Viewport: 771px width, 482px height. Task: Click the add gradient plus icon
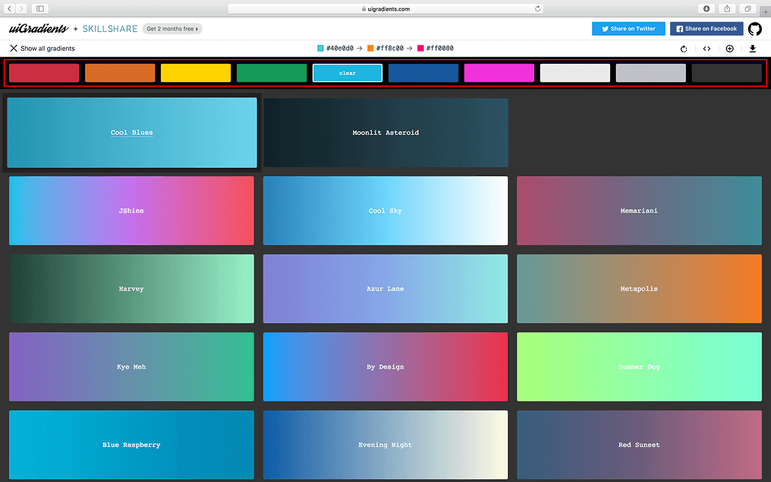pos(729,49)
